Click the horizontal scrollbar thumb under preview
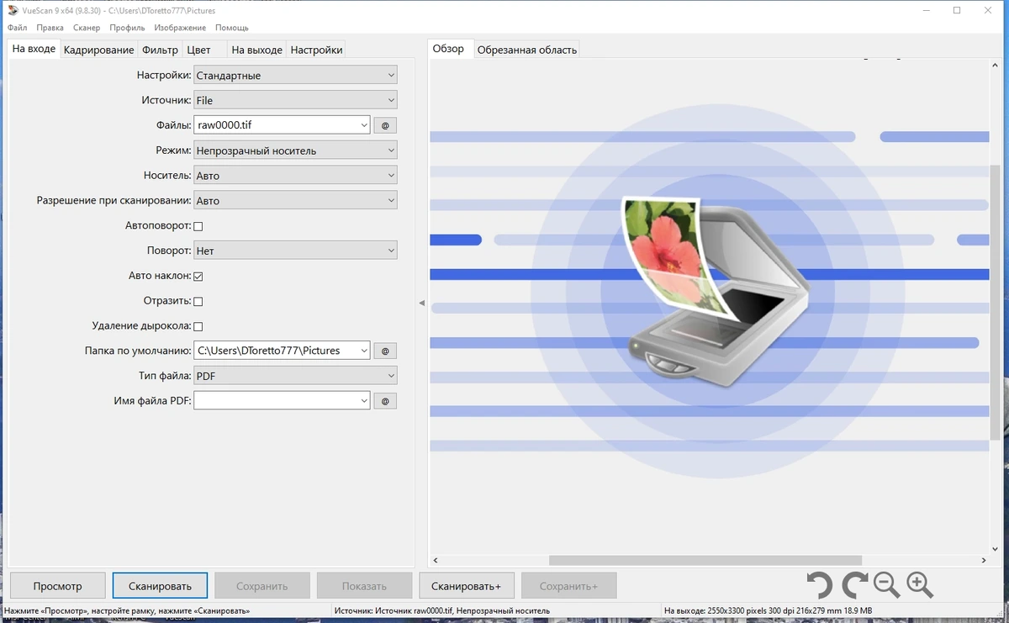The height and width of the screenshot is (623, 1009). [705, 560]
